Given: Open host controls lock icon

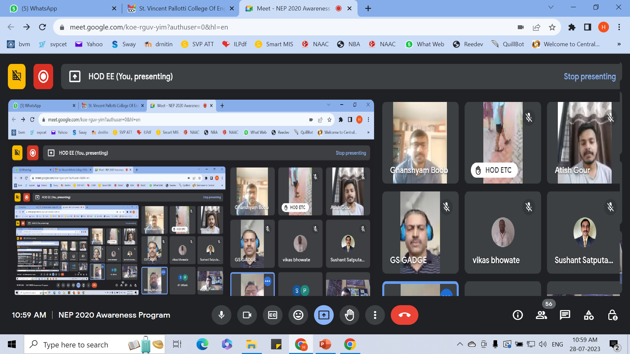Looking at the screenshot, I should pos(612,315).
